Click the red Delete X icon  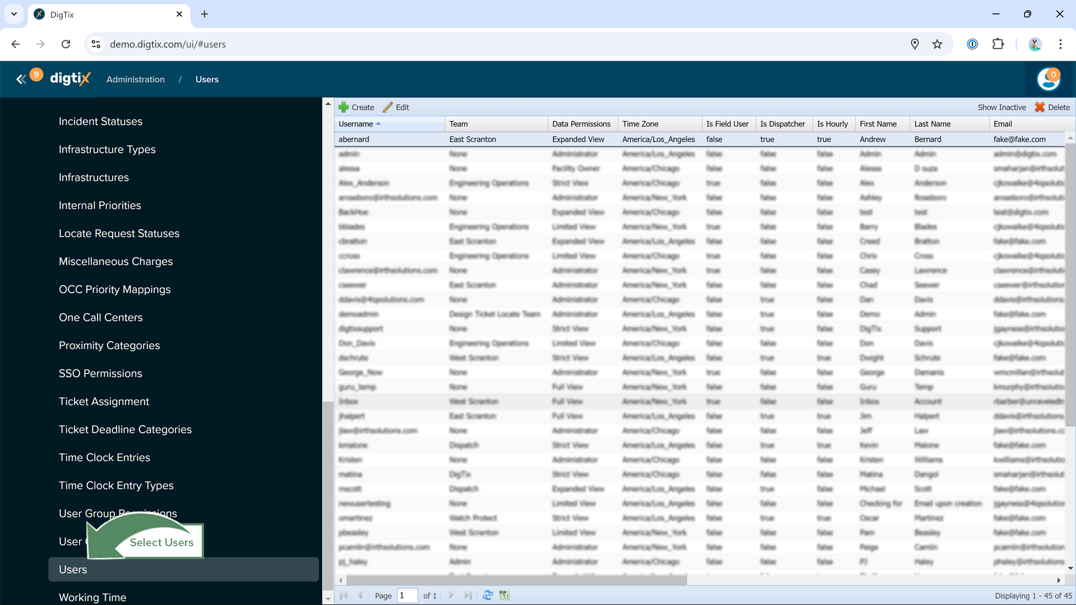click(x=1040, y=107)
